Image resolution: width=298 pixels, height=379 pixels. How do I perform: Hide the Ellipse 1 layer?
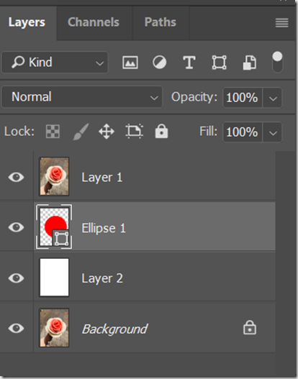click(17, 227)
